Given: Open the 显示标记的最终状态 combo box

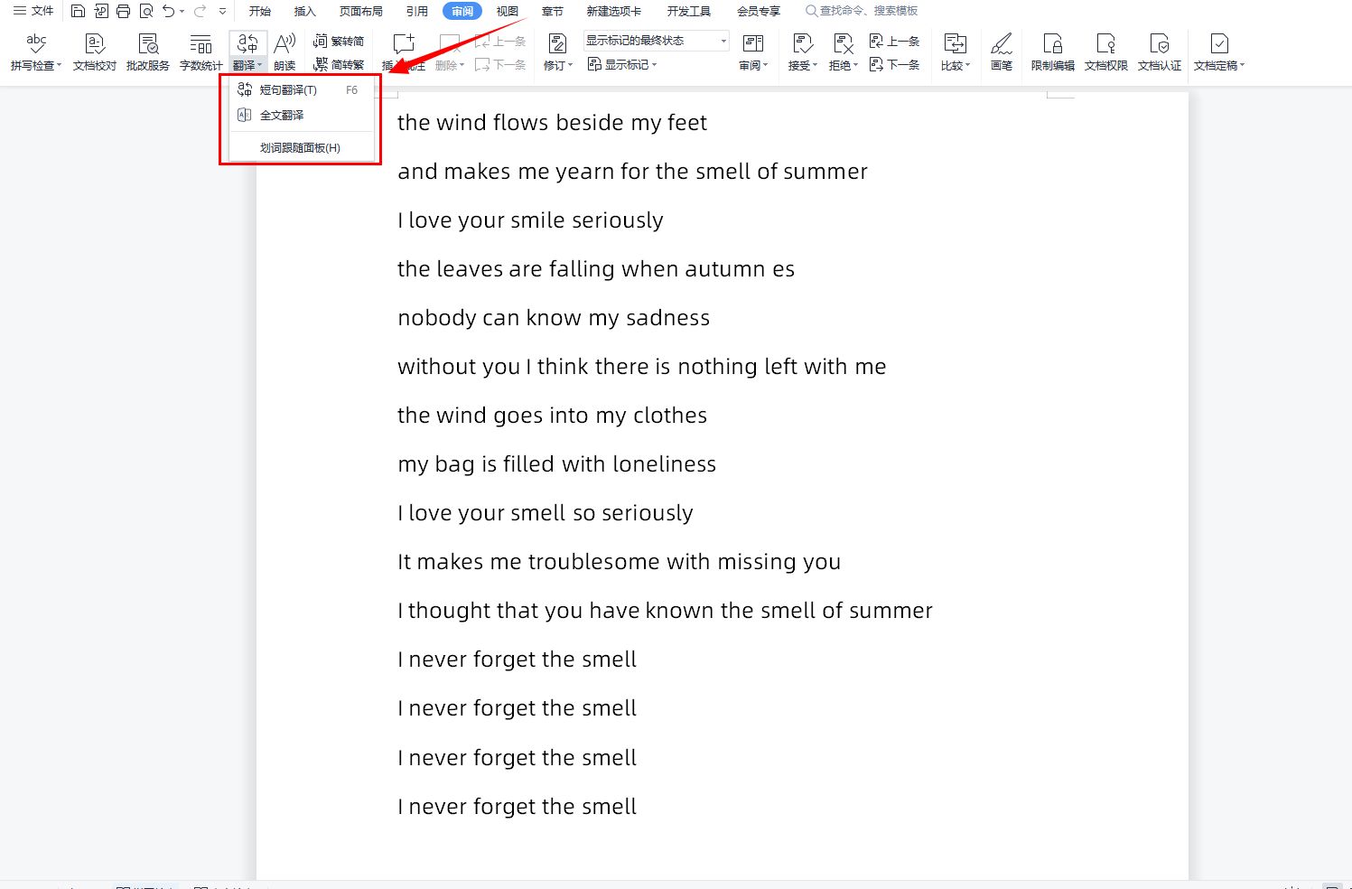Looking at the screenshot, I should coord(657,41).
